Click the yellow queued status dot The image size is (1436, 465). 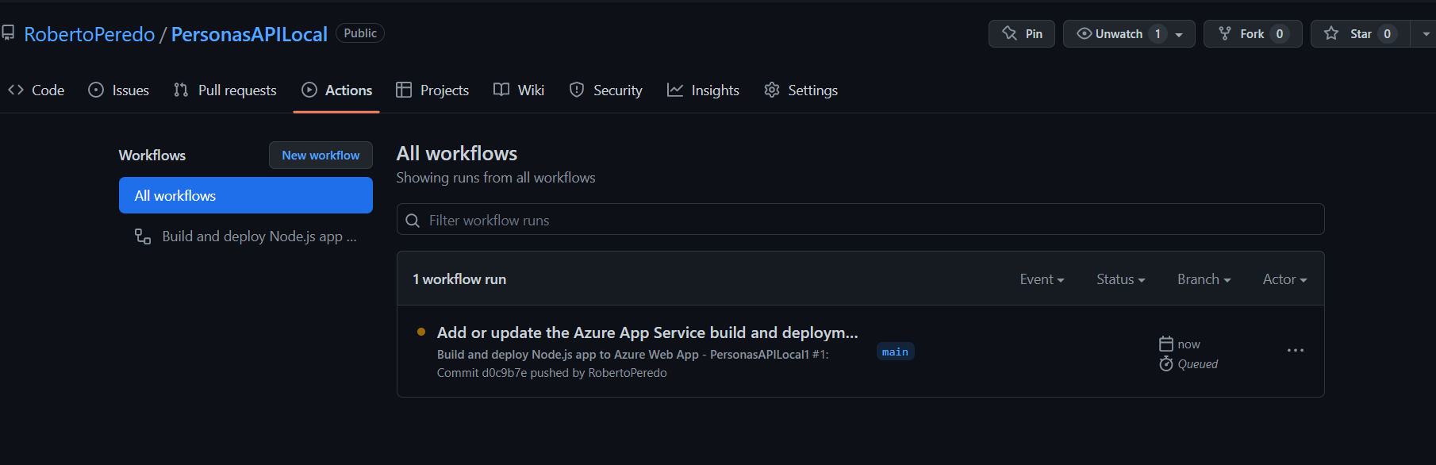point(421,332)
